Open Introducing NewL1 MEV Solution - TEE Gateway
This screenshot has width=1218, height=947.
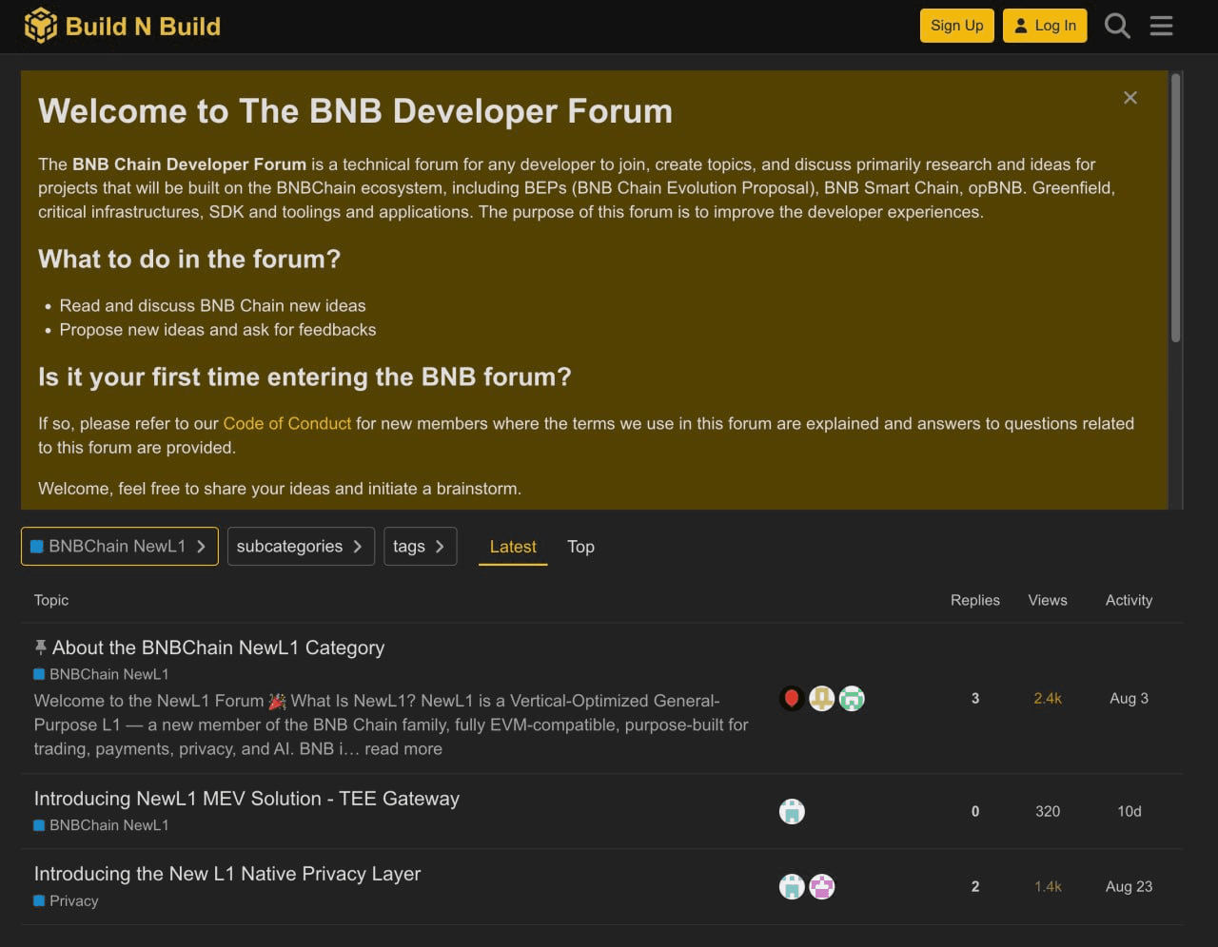pos(246,799)
